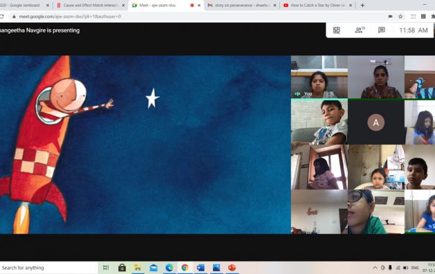Viewport: 435px width, 274px height.
Task: Close the Meet tab
Action: (199, 5)
